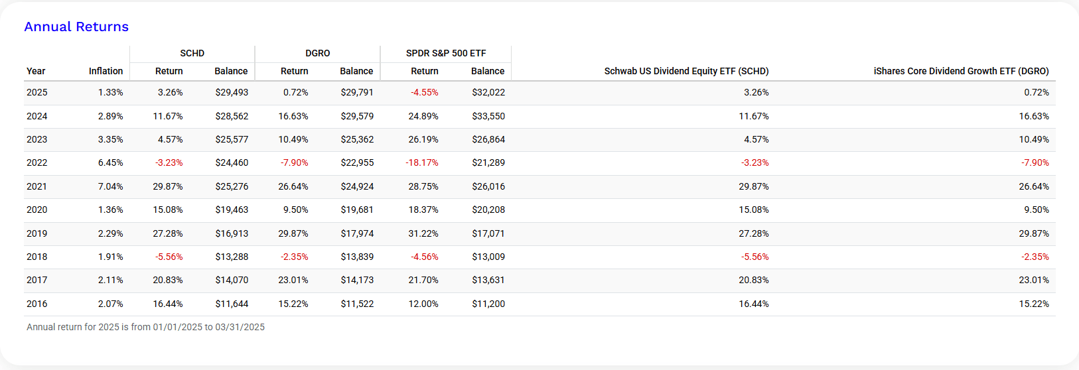Image resolution: width=1079 pixels, height=370 pixels.
Task: Select the DGRO balance $13,839
Action: tap(357, 257)
